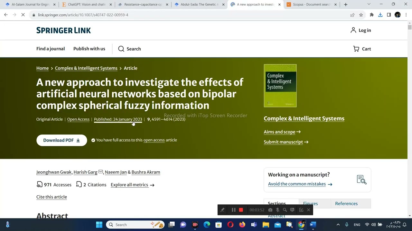This screenshot has height=231, width=412.
Task: Pause the iTop screen recording
Action: pos(234,210)
